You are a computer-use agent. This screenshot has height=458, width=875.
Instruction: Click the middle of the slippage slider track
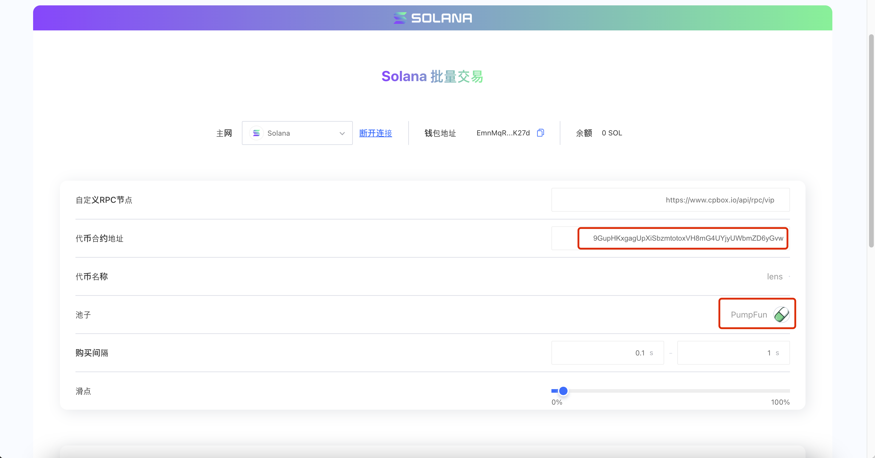point(670,391)
